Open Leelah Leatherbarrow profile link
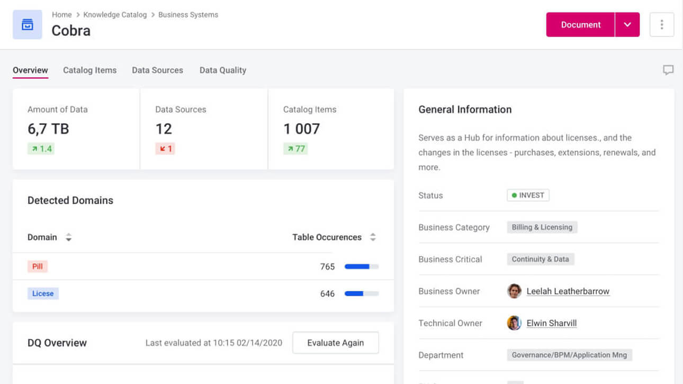 point(568,291)
